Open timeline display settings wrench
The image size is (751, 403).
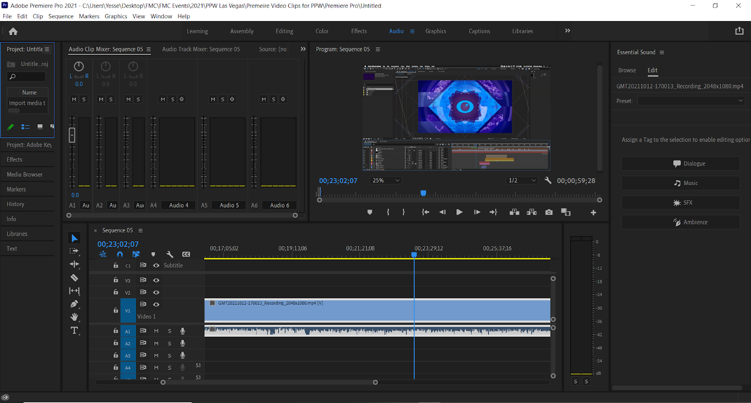[x=170, y=254]
